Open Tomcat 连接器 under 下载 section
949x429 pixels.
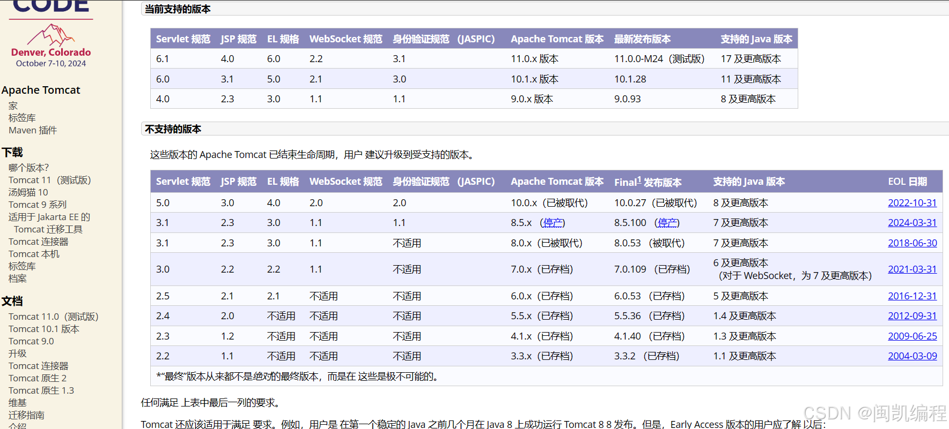(39, 242)
